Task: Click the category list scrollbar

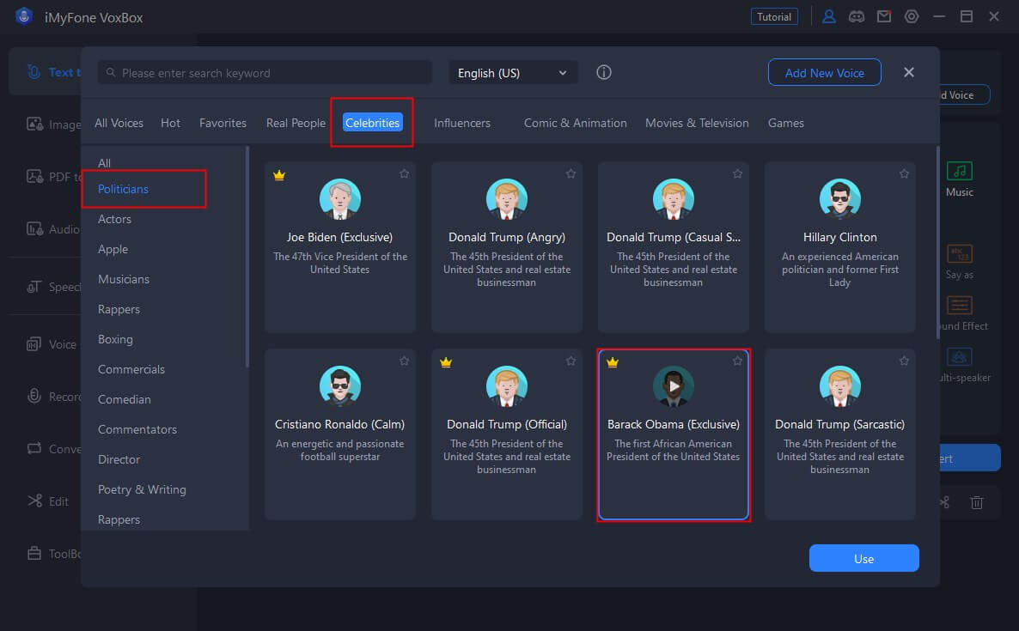Action: pyautogui.click(x=247, y=257)
